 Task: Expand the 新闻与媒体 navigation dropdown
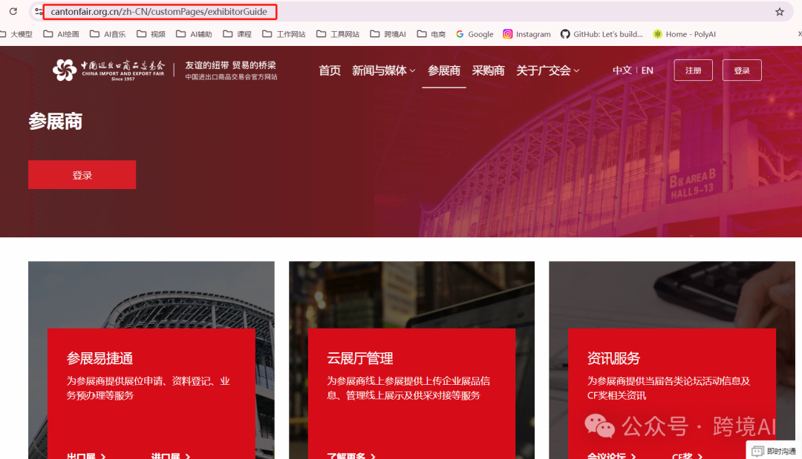384,70
